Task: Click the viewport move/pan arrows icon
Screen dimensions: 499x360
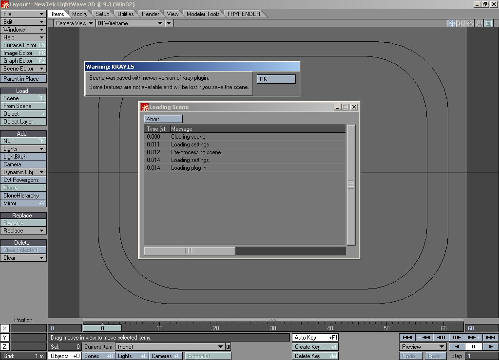Action: coord(461,23)
